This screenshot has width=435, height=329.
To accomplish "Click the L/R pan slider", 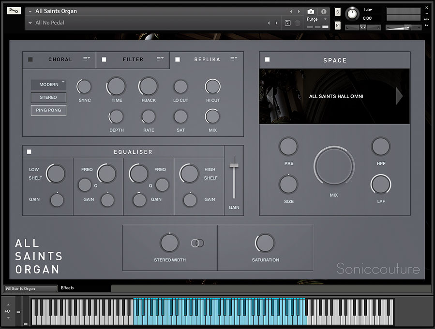I will coord(363,28).
